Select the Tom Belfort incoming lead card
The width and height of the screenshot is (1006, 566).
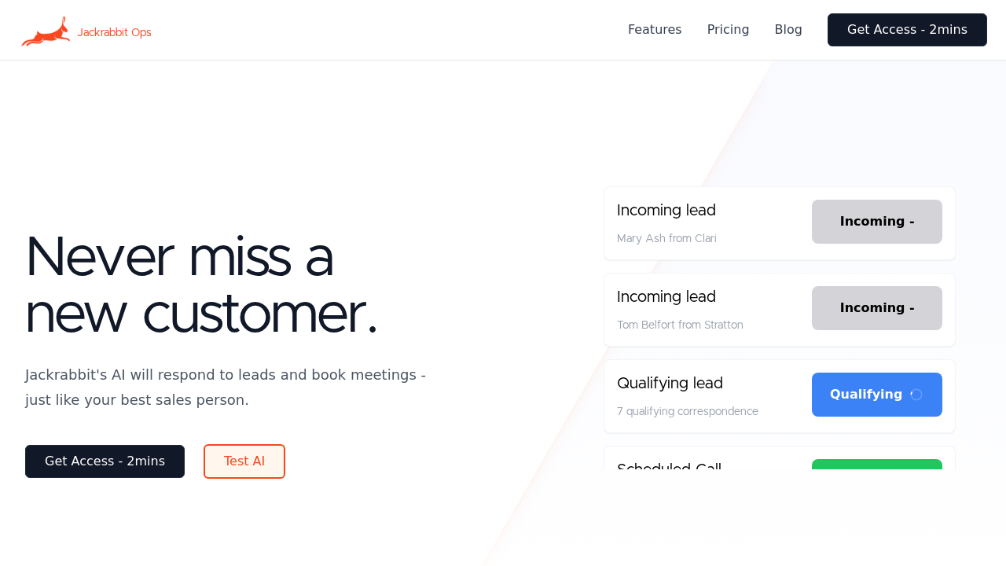coord(699,310)
